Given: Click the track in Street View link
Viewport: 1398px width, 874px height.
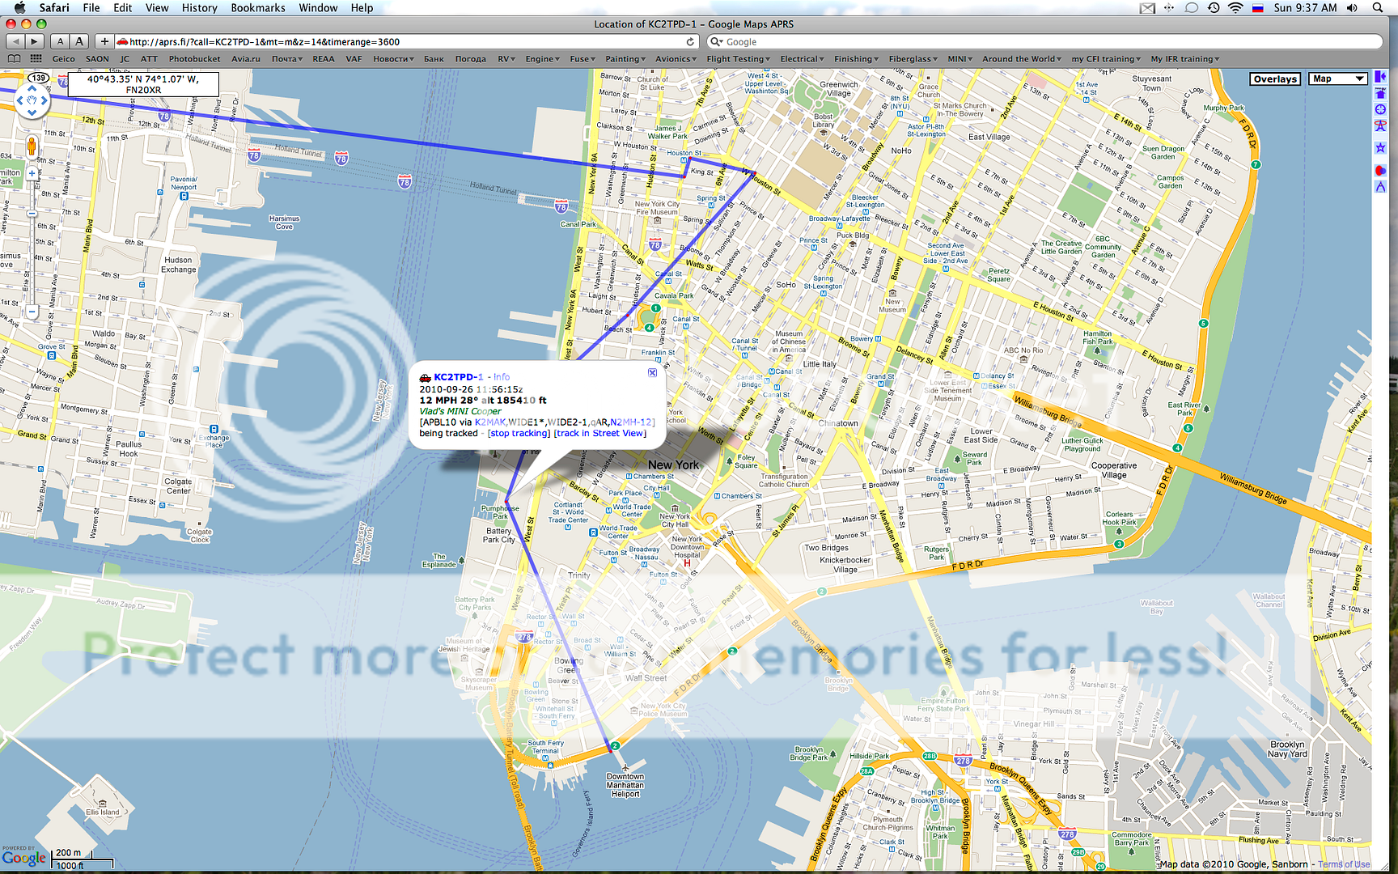Looking at the screenshot, I should (600, 434).
